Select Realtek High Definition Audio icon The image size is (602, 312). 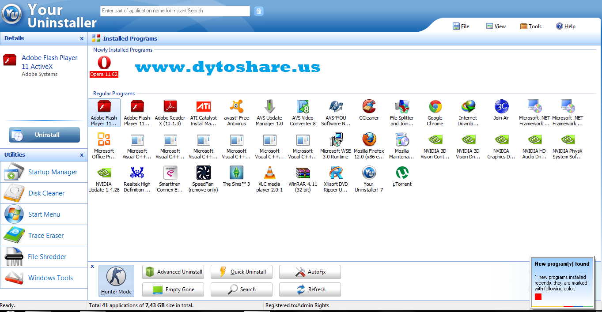click(x=137, y=179)
